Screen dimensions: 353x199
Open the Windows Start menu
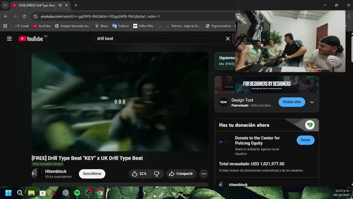point(8,193)
